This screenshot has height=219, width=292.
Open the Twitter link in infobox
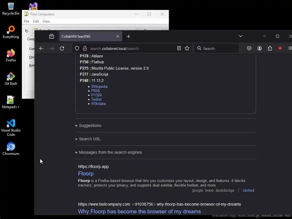pos(96,100)
